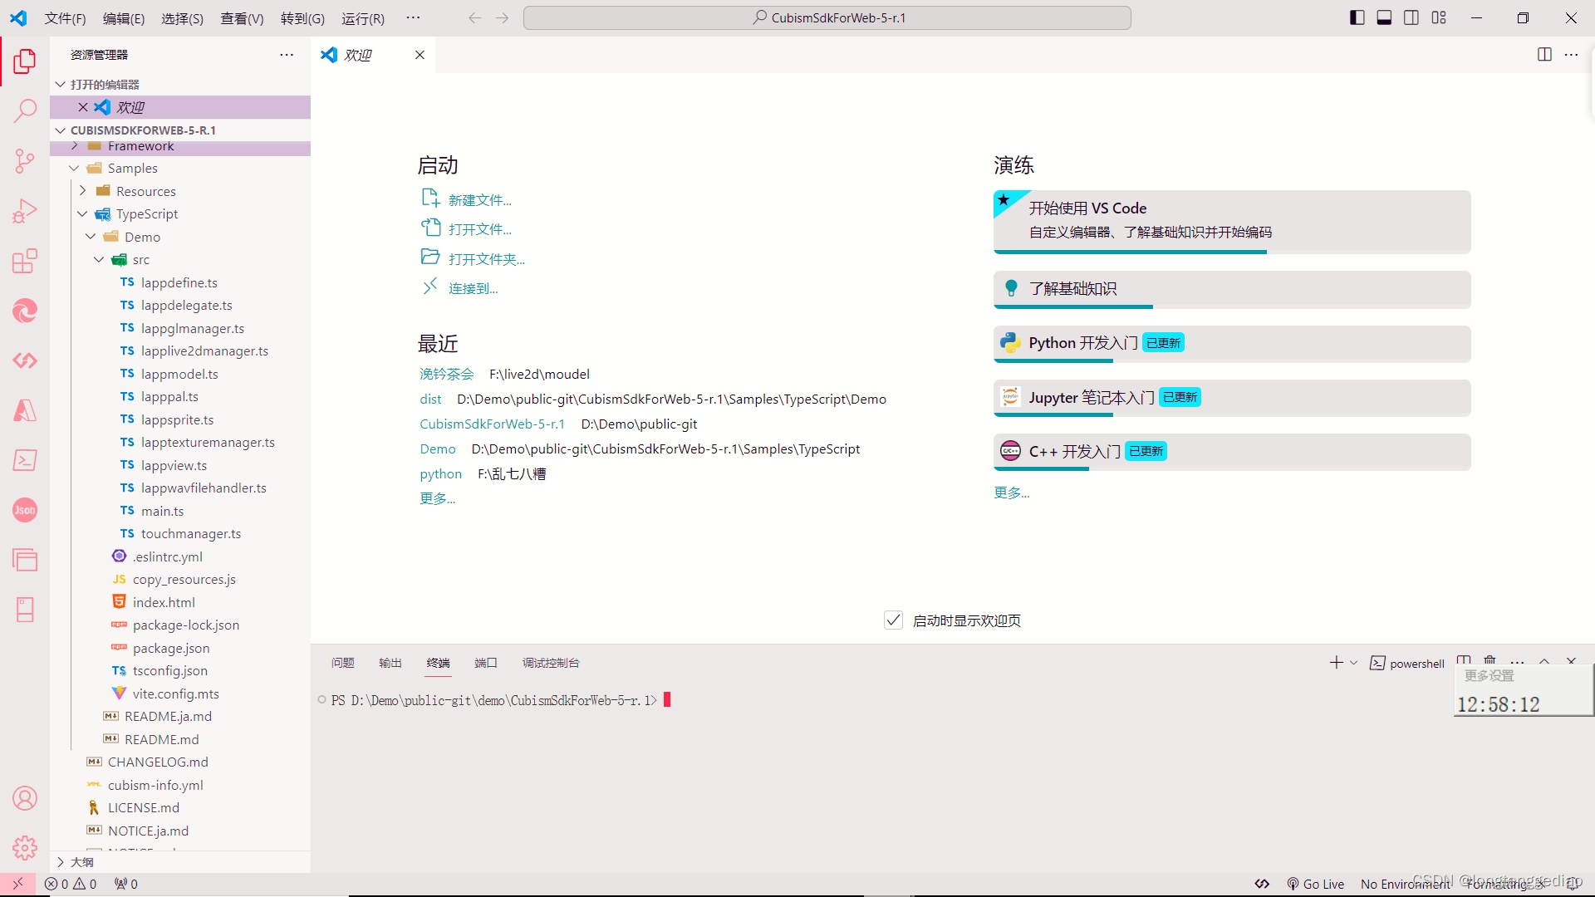Image resolution: width=1595 pixels, height=897 pixels.
Task: Open the Jupyter Notebooks walkthrough
Action: tap(1232, 398)
